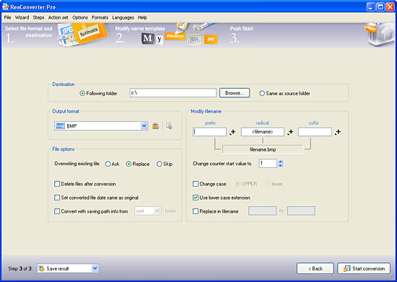Click the plus icon next to the prefix field
Viewport: 397px width, 282px height.
click(232, 132)
